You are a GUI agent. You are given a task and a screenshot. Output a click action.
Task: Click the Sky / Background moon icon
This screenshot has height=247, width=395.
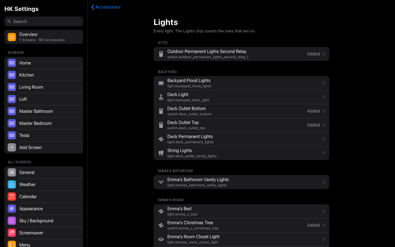[12, 221]
